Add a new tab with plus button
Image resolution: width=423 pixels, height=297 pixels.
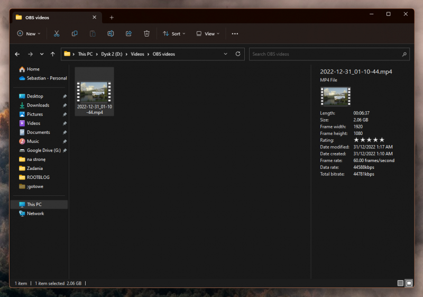(x=112, y=17)
